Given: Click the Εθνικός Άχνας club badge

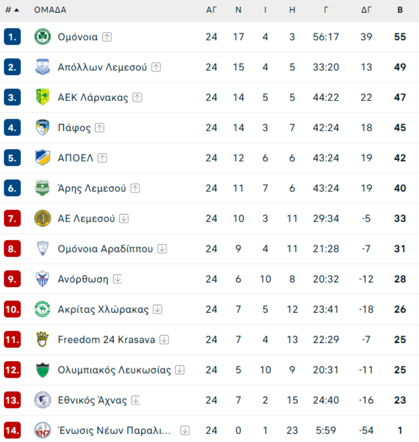Looking at the screenshot, I should click(x=42, y=400).
